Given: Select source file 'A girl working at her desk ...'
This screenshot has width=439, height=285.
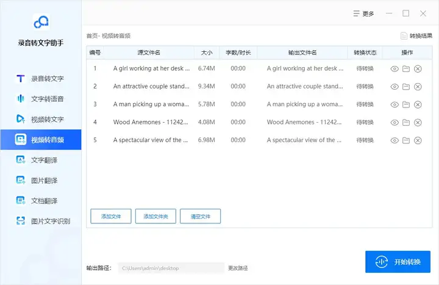Looking at the screenshot, I should (x=151, y=68).
